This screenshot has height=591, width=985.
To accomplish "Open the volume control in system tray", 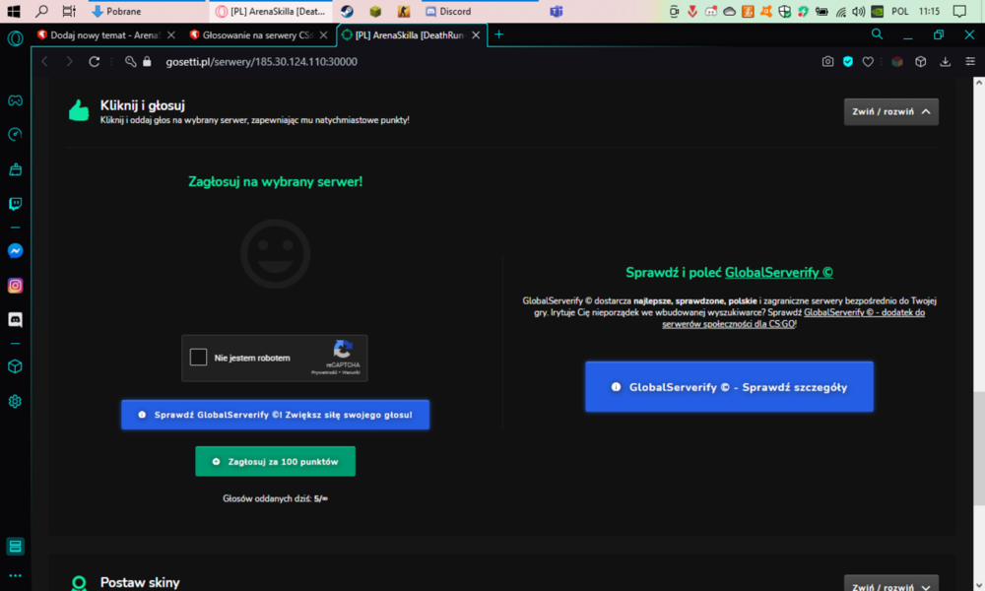I will (859, 11).
